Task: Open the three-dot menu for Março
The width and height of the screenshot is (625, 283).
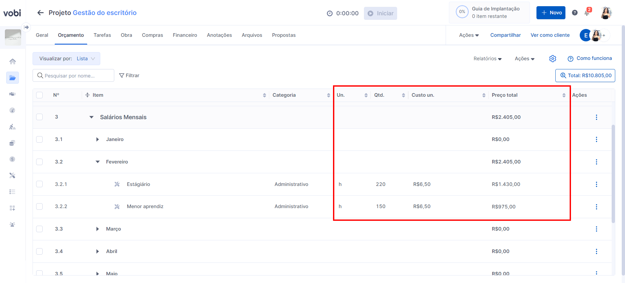Action: 596,229
